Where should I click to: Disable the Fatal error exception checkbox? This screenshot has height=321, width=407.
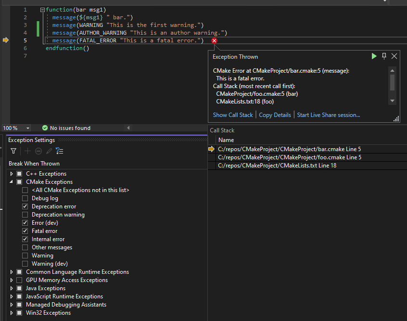25,231
